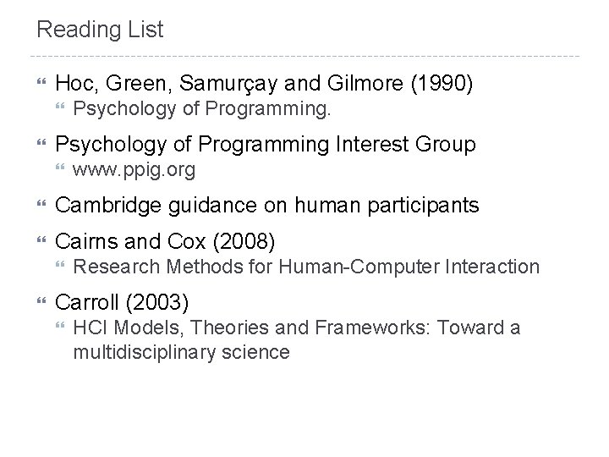Open the www.ppig.org link
This screenshot has height=457, width=609.
(134, 170)
